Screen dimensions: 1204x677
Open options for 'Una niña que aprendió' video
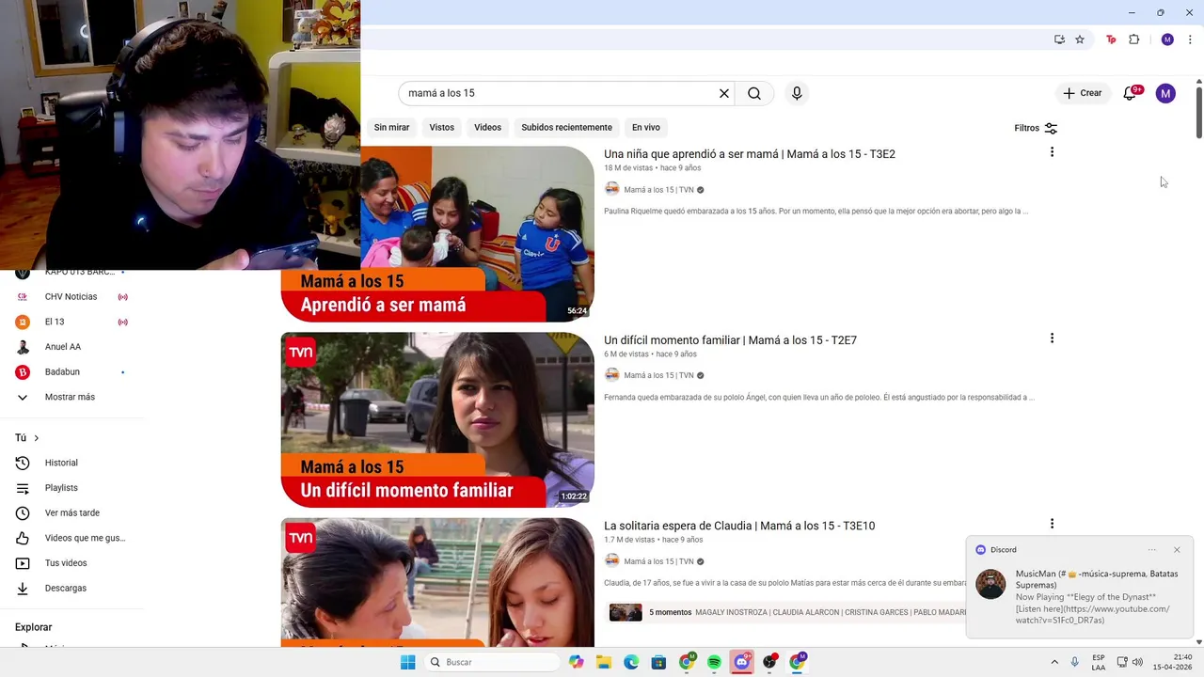click(x=1052, y=152)
